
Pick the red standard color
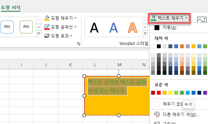pyautogui.click(x=159, y=93)
